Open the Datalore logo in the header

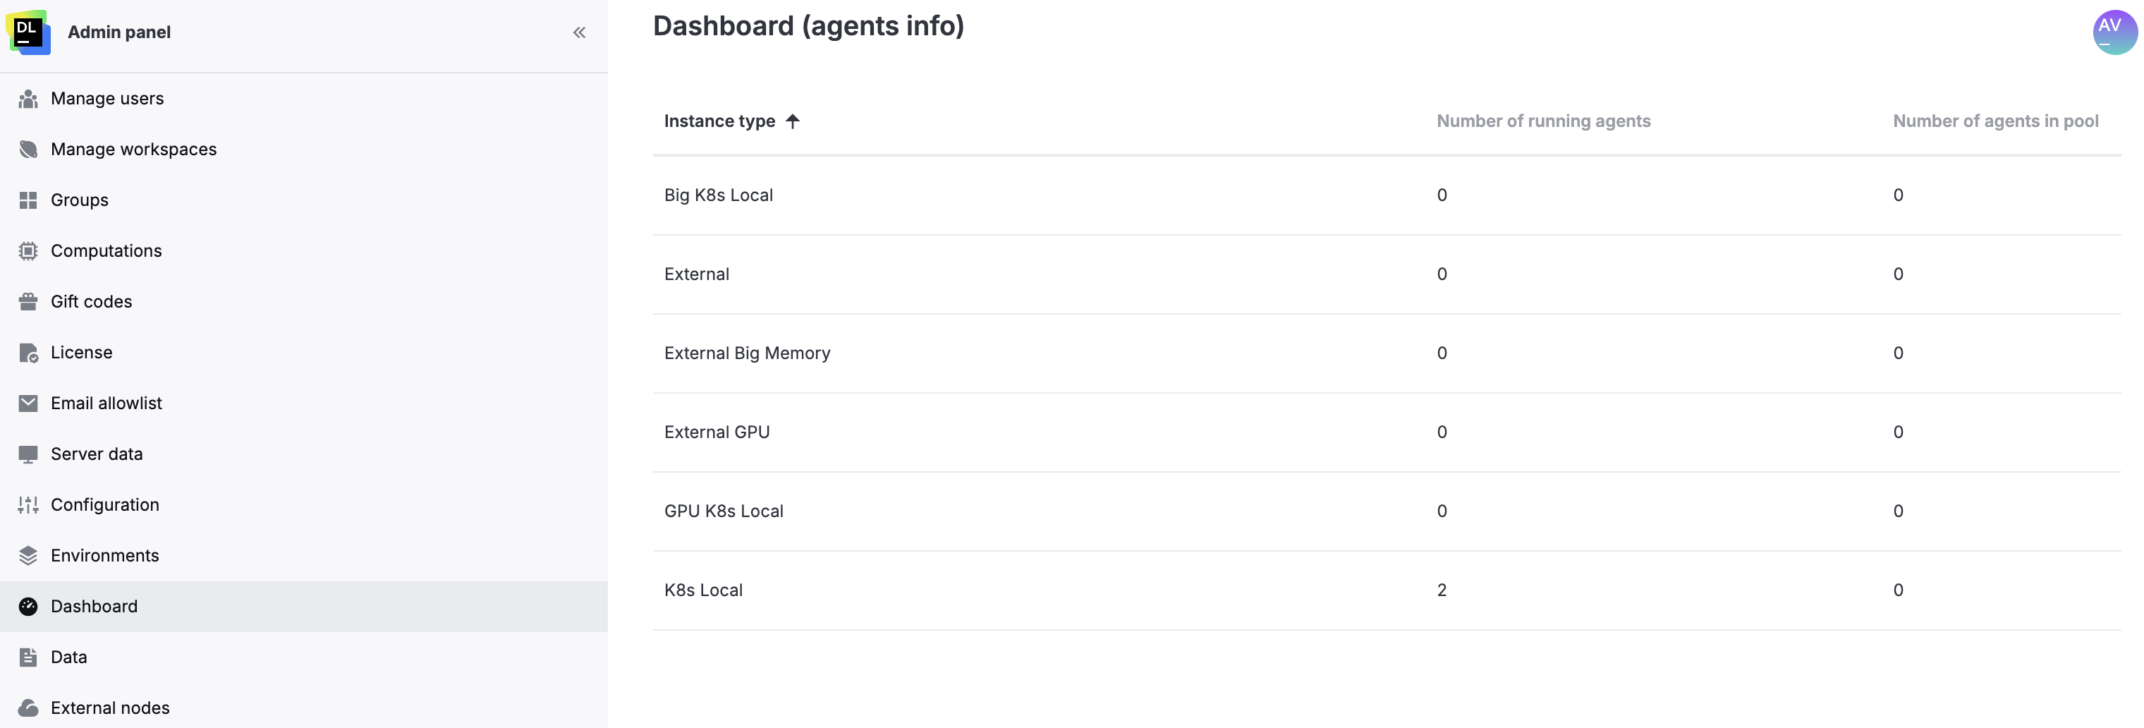(29, 32)
